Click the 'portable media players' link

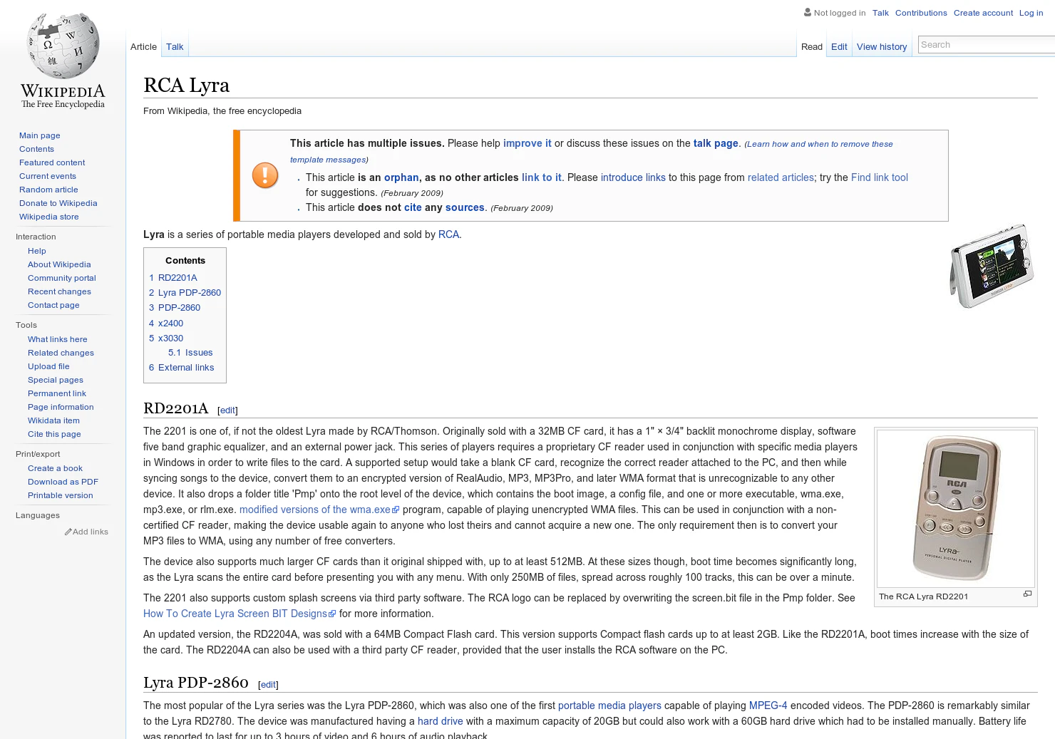[x=609, y=706]
